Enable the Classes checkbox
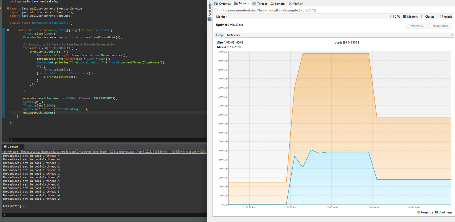 point(423,17)
